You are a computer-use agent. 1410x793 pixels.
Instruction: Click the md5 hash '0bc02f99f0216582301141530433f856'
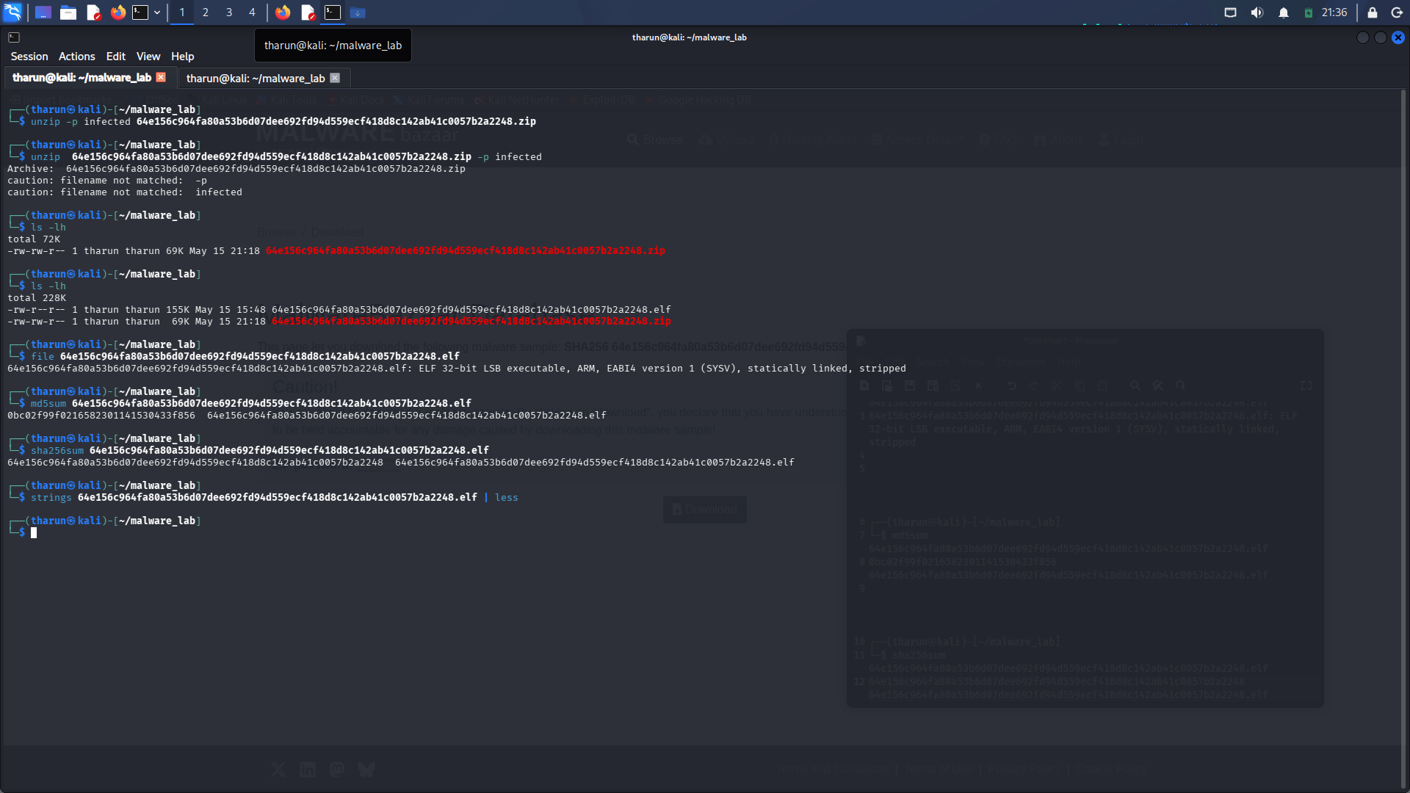pyautogui.click(x=101, y=416)
